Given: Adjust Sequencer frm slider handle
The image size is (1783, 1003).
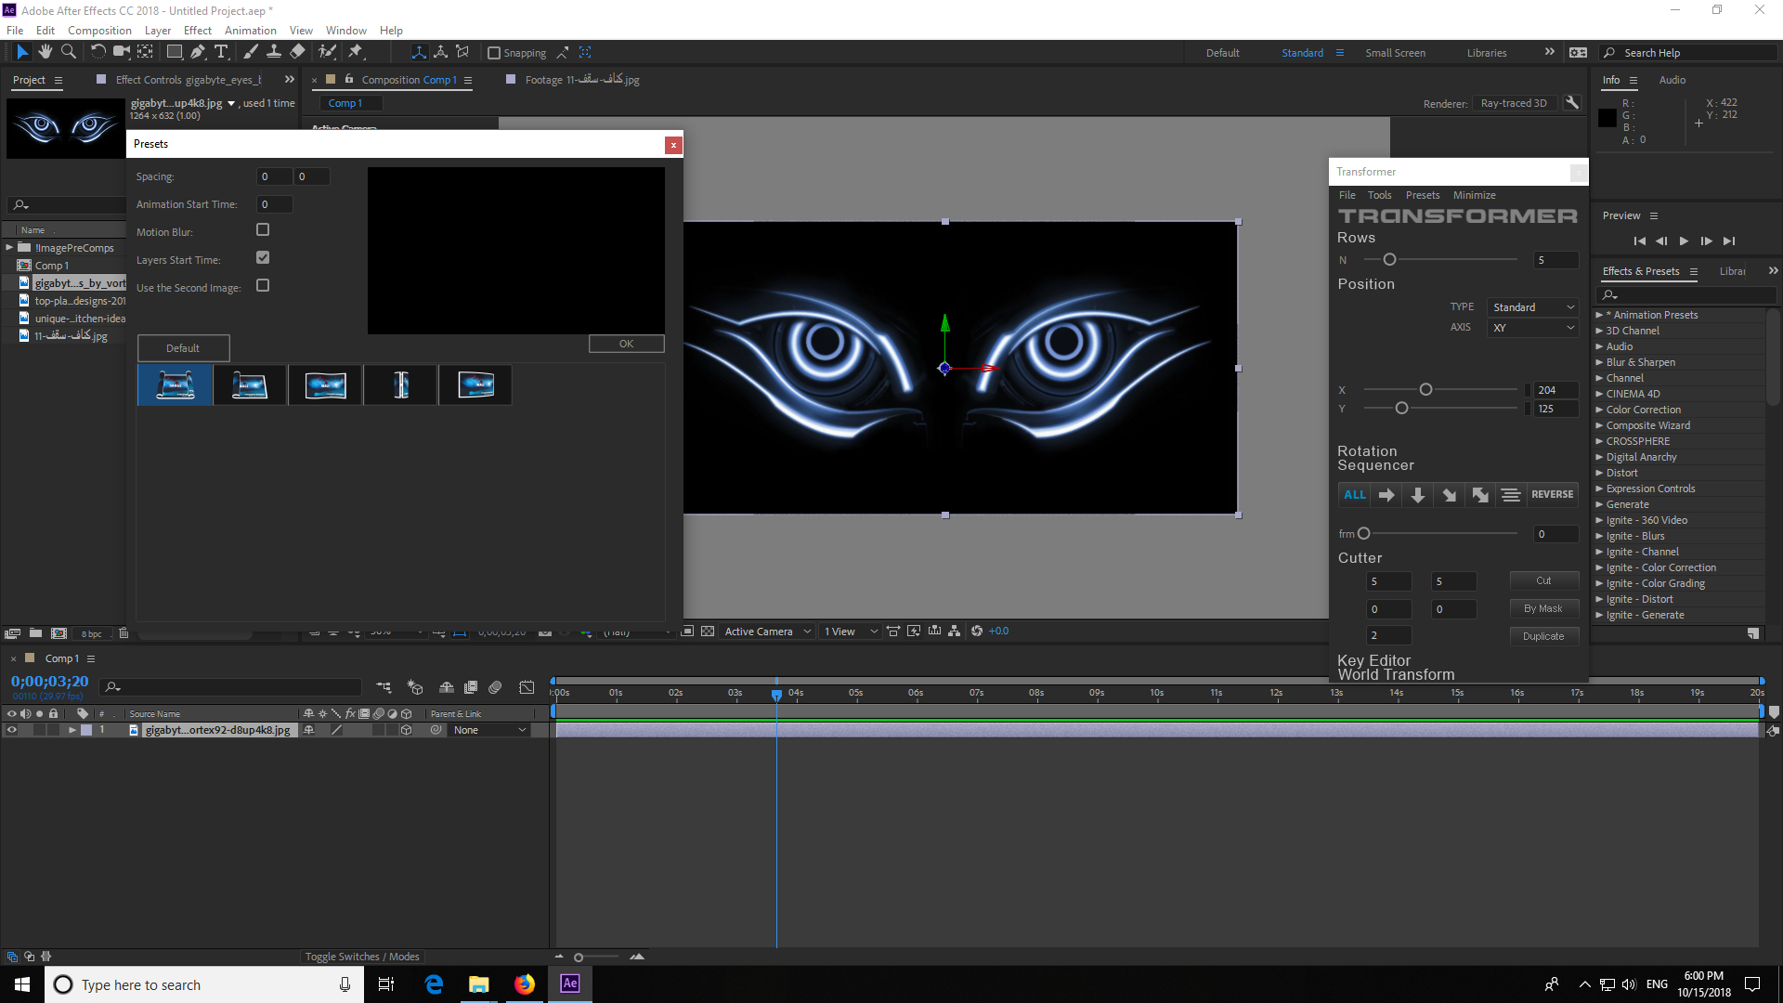Looking at the screenshot, I should (x=1363, y=534).
